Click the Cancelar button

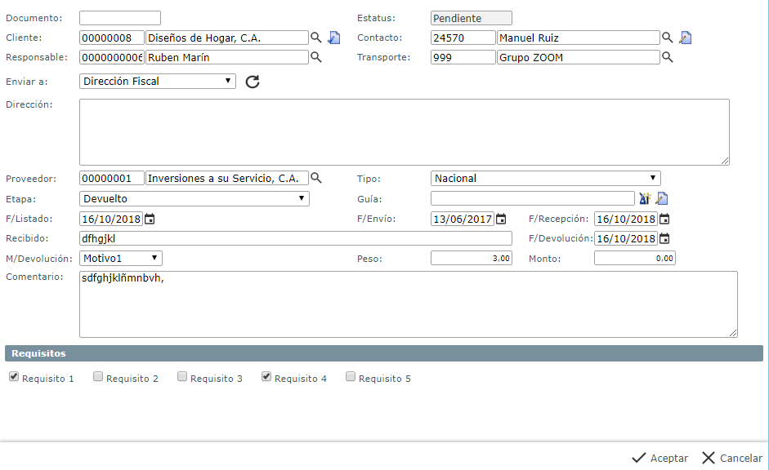(732, 458)
